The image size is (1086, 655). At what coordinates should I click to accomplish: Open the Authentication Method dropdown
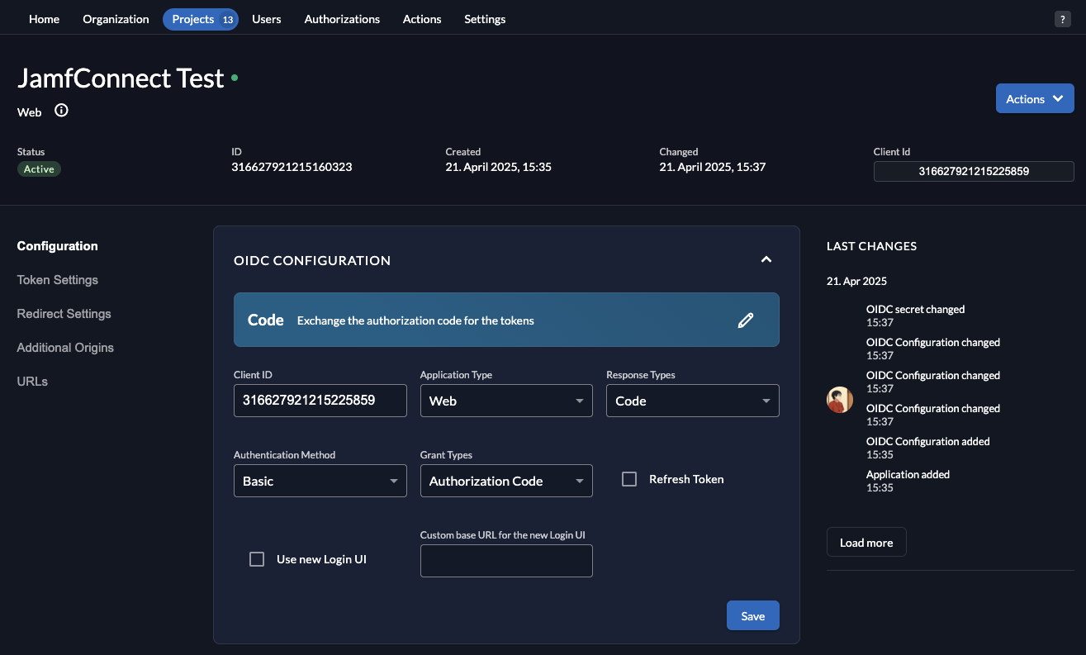point(320,481)
